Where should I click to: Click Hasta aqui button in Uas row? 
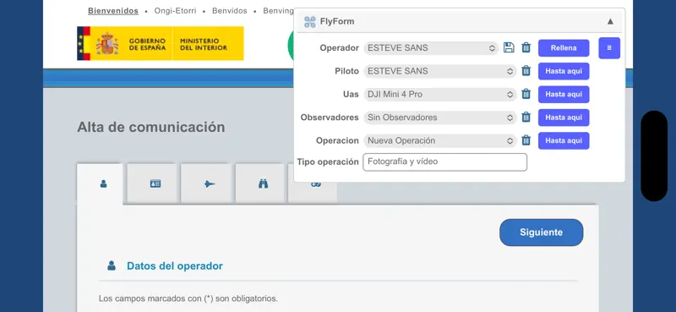click(x=564, y=95)
